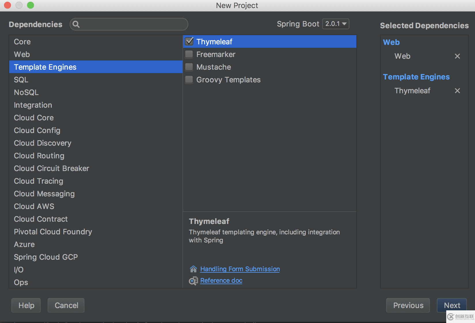Select the Web category in dependencies list

96,54
